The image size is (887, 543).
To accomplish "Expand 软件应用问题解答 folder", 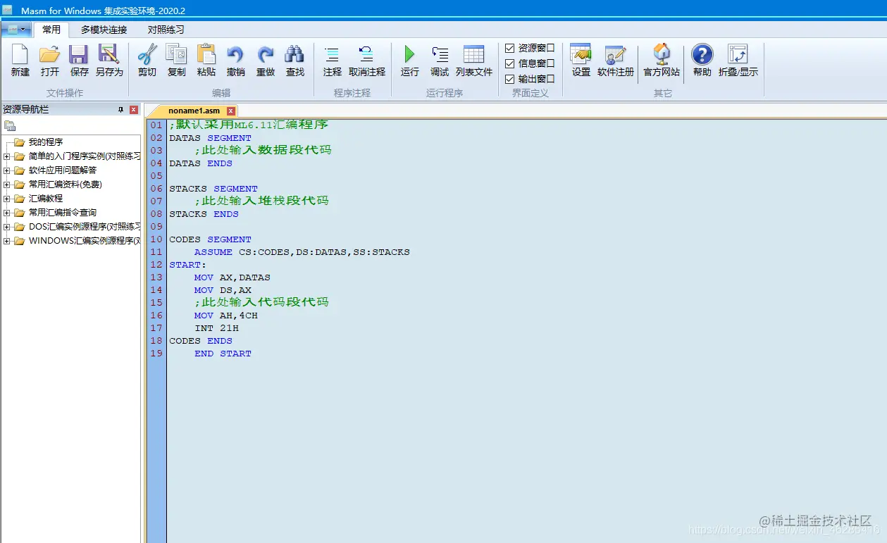I will (x=7, y=170).
